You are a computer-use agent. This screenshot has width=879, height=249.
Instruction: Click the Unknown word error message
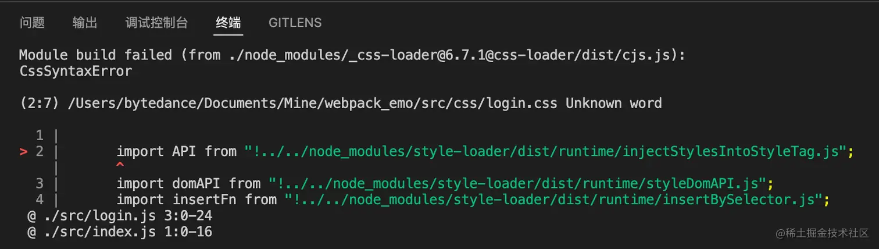click(614, 104)
